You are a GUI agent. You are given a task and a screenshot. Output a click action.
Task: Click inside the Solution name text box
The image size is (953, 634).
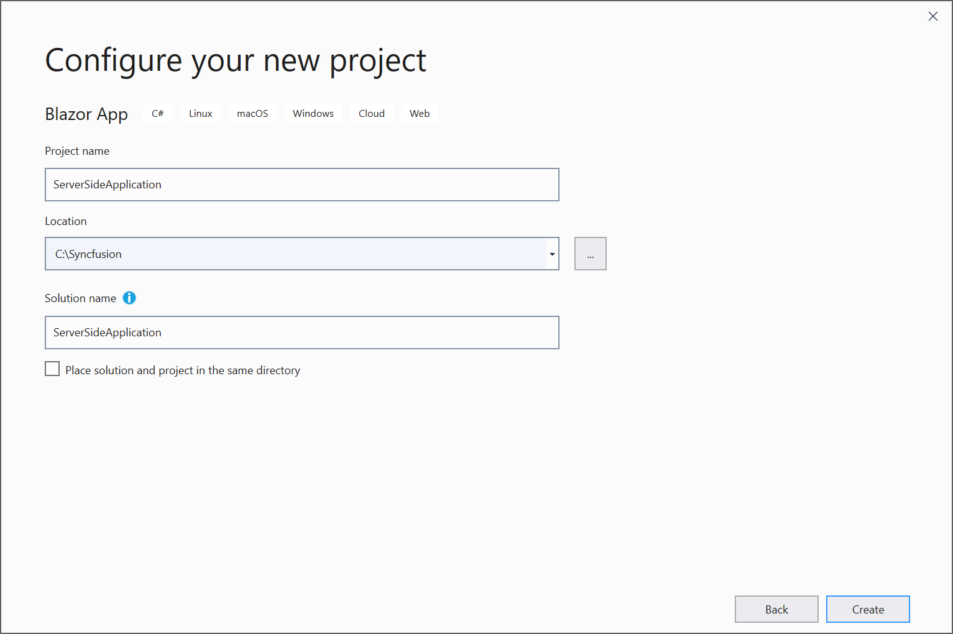pyautogui.click(x=302, y=333)
